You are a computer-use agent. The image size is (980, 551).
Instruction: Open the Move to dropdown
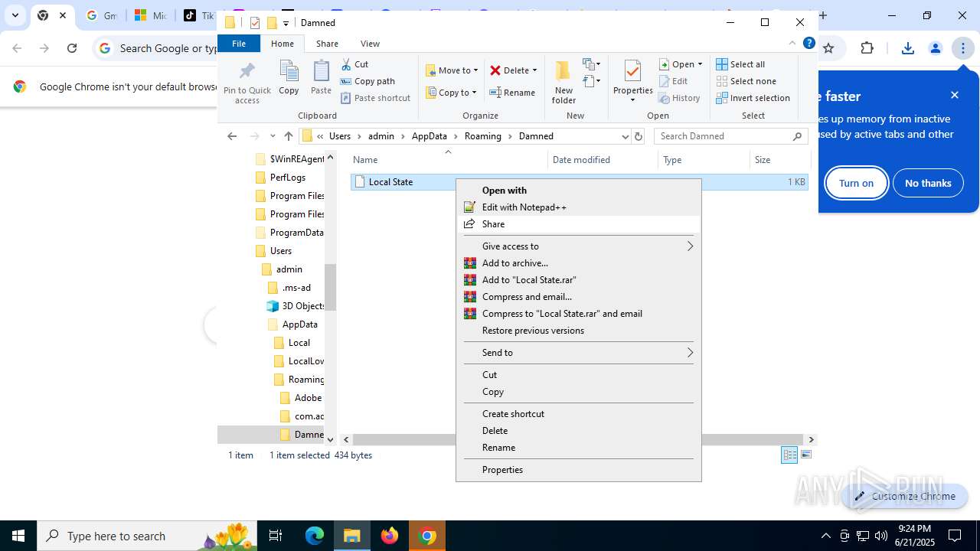pyautogui.click(x=452, y=70)
